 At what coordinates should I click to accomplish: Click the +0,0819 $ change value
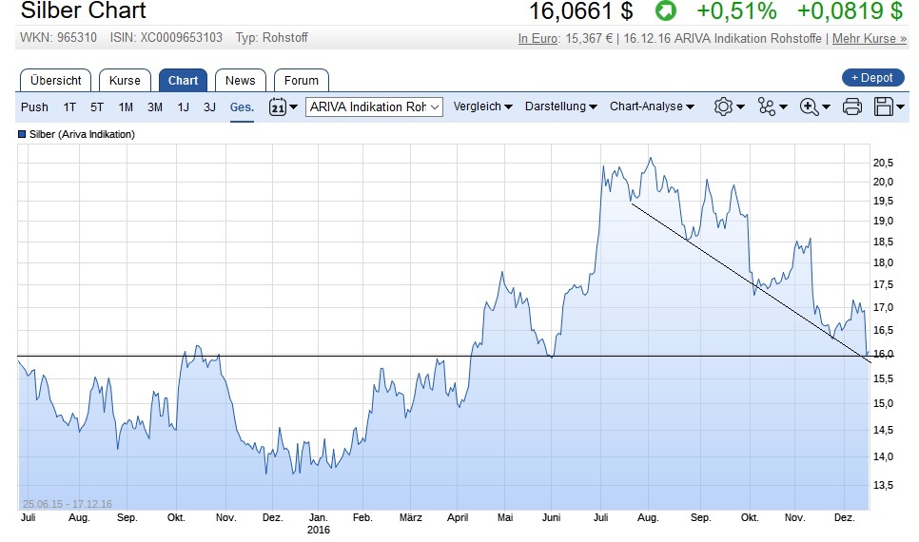[x=850, y=11]
